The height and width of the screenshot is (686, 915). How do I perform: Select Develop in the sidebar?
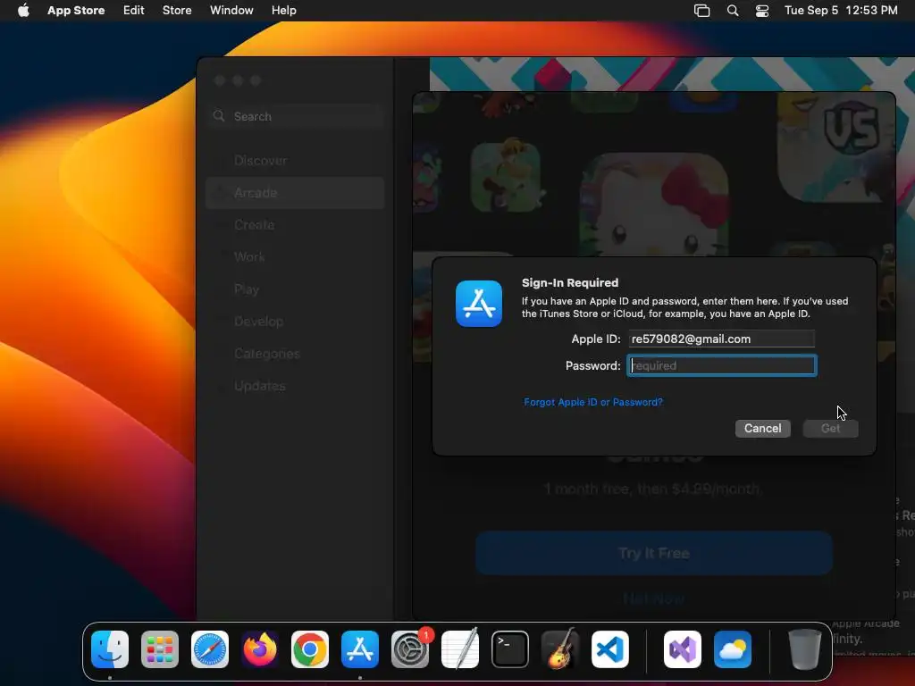(x=295, y=322)
